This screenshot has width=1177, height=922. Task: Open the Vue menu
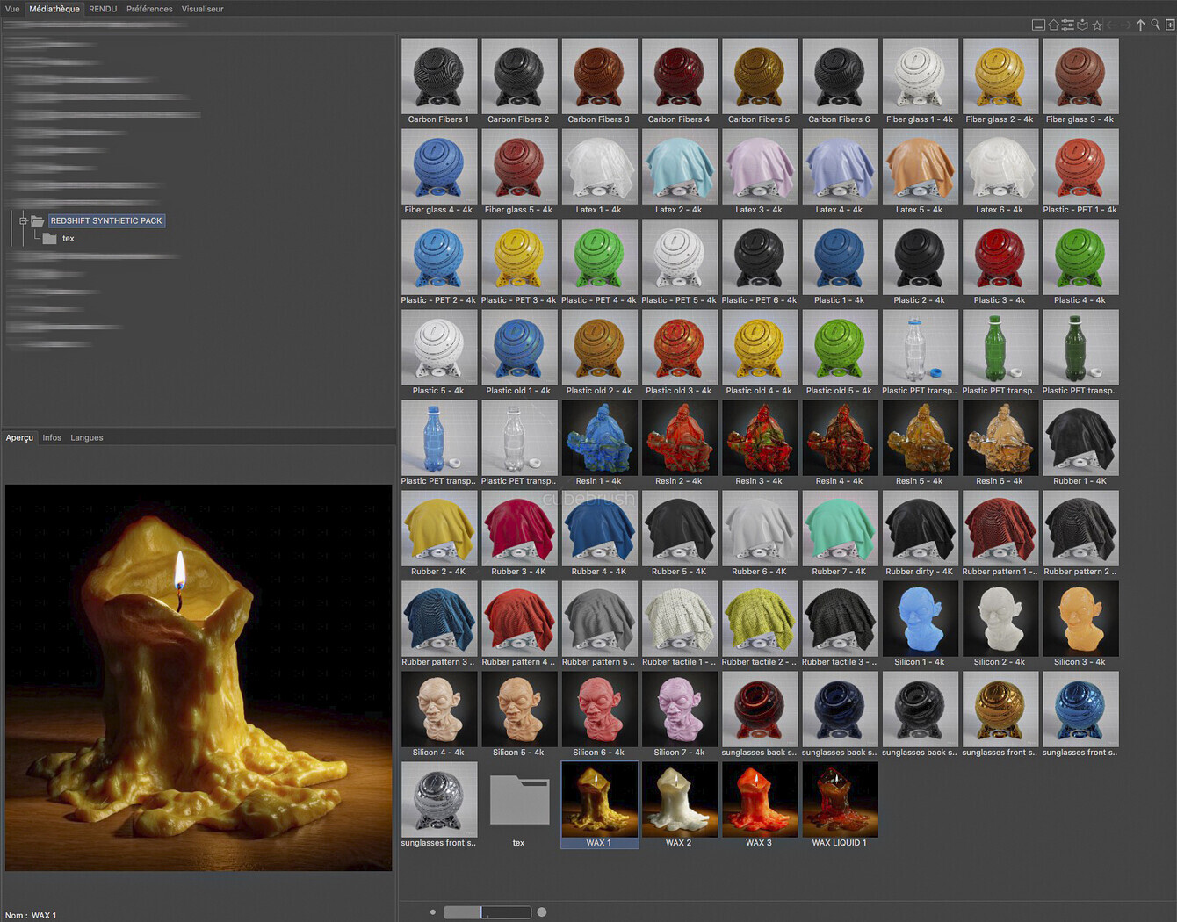coord(12,9)
